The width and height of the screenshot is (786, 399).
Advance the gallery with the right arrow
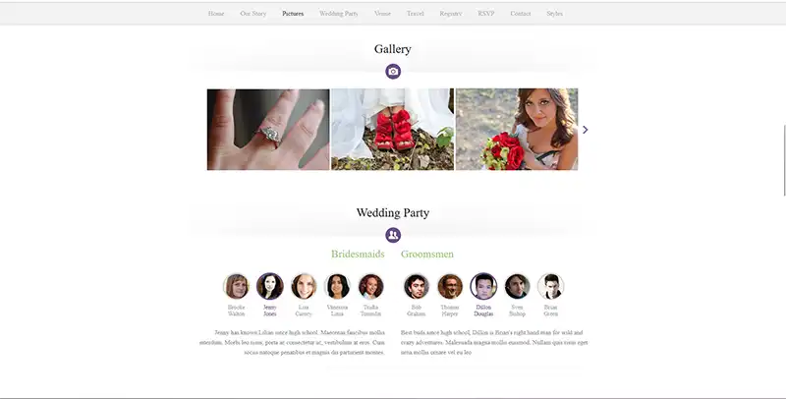[585, 130]
